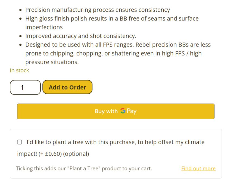The height and width of the screenshot is (184, 227).
Task: Click the In stock status label
Action: point(19,70)
